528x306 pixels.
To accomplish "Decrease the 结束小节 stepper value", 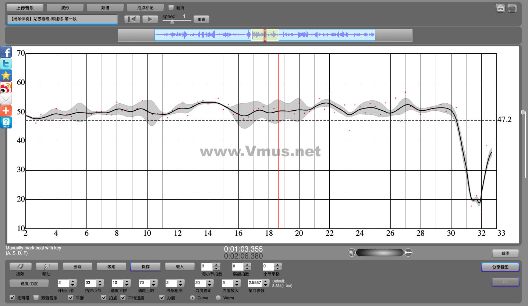I will (99, 285).
